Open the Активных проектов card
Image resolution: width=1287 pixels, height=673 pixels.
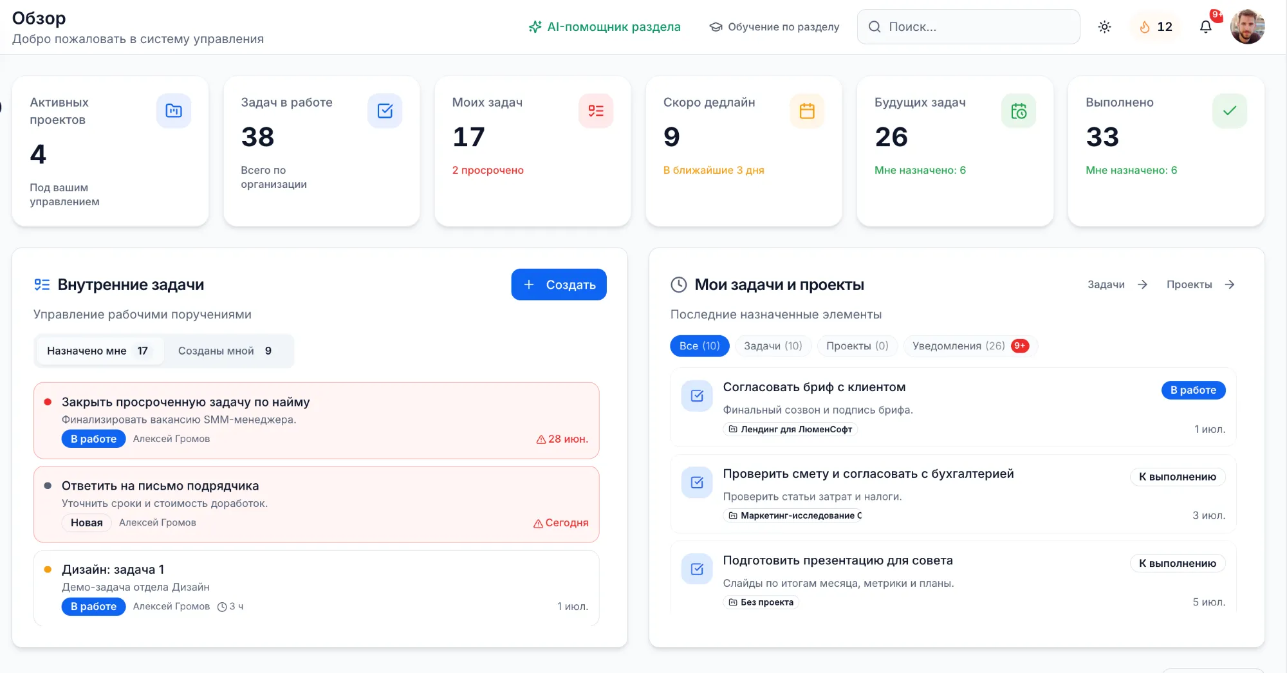[111, 151]
